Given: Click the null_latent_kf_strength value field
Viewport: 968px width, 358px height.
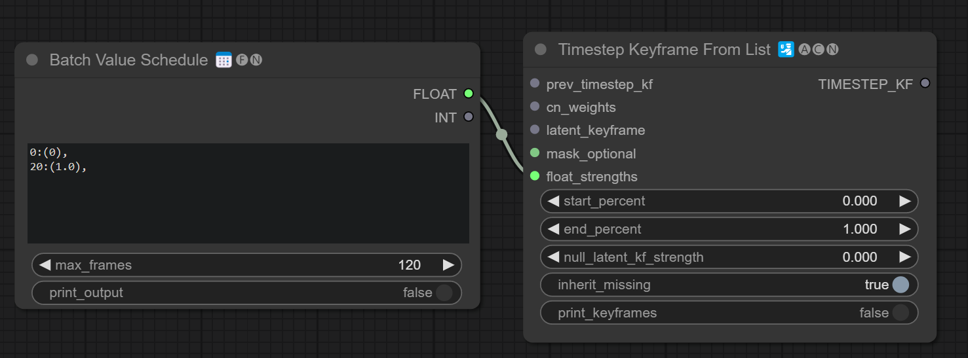Looking at the screenshot, I should 729,257.
